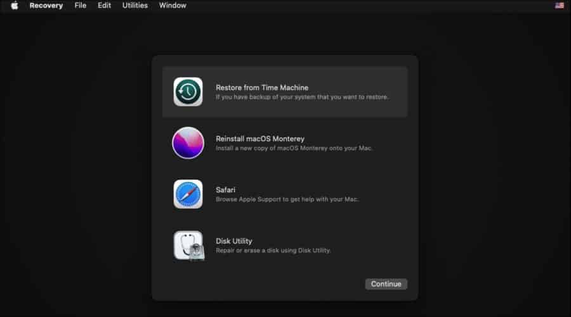
Task: Click the Disk Utility stethoscope icon
Action: 188,246
